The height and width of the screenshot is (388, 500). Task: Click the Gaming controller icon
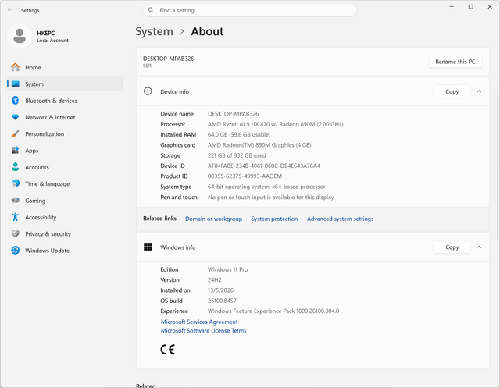coord(16,201)
